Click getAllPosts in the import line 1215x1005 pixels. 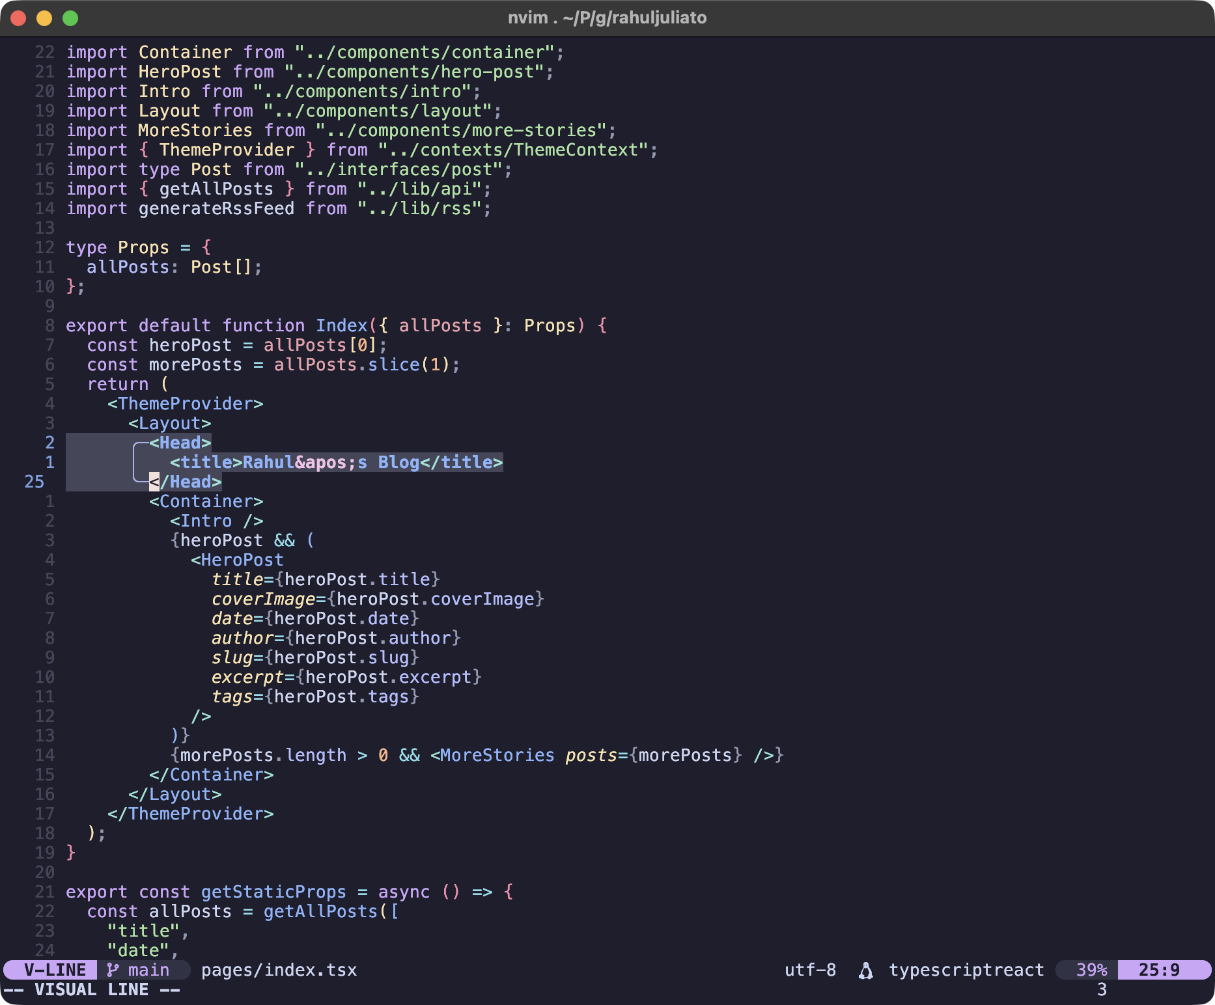(x=216, y=189)
